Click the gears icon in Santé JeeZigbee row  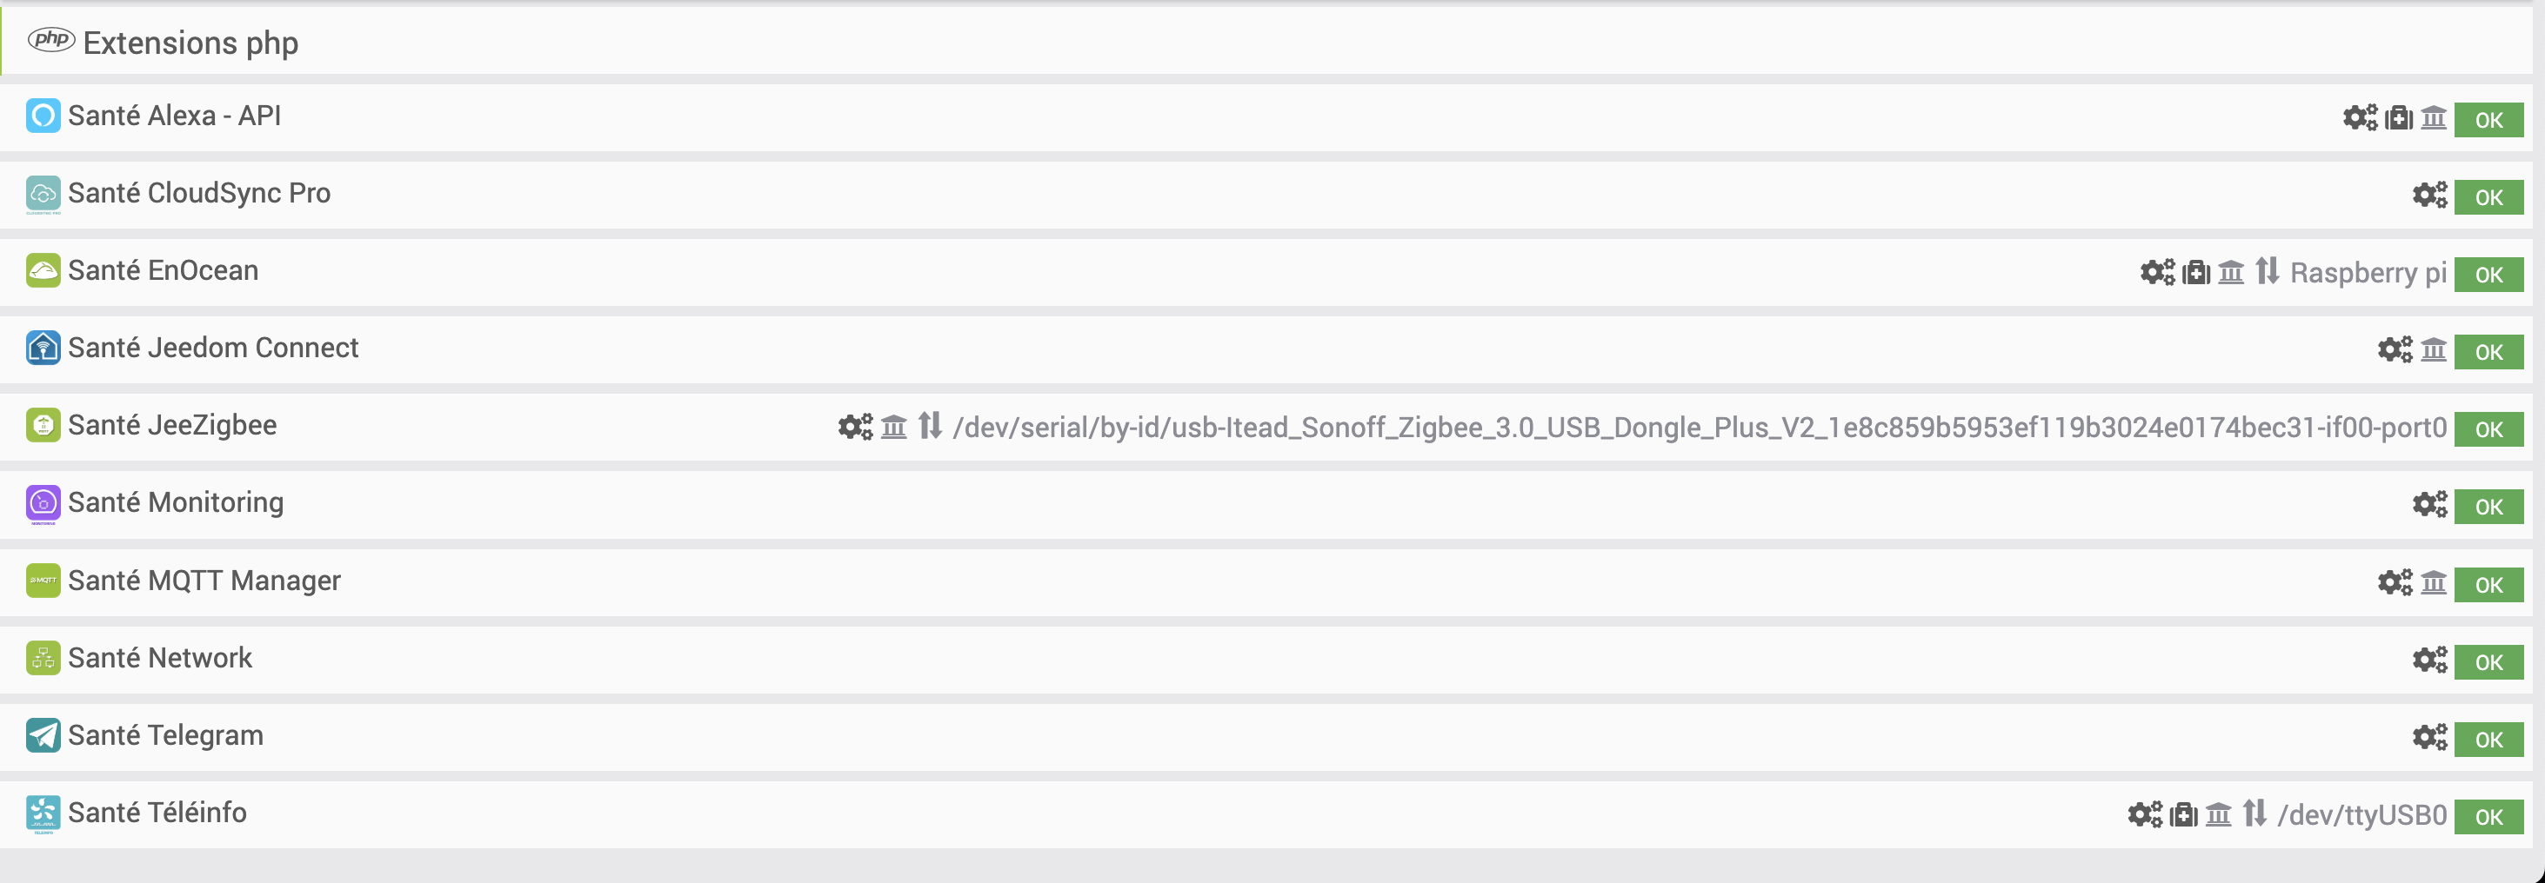pos(856,427)
